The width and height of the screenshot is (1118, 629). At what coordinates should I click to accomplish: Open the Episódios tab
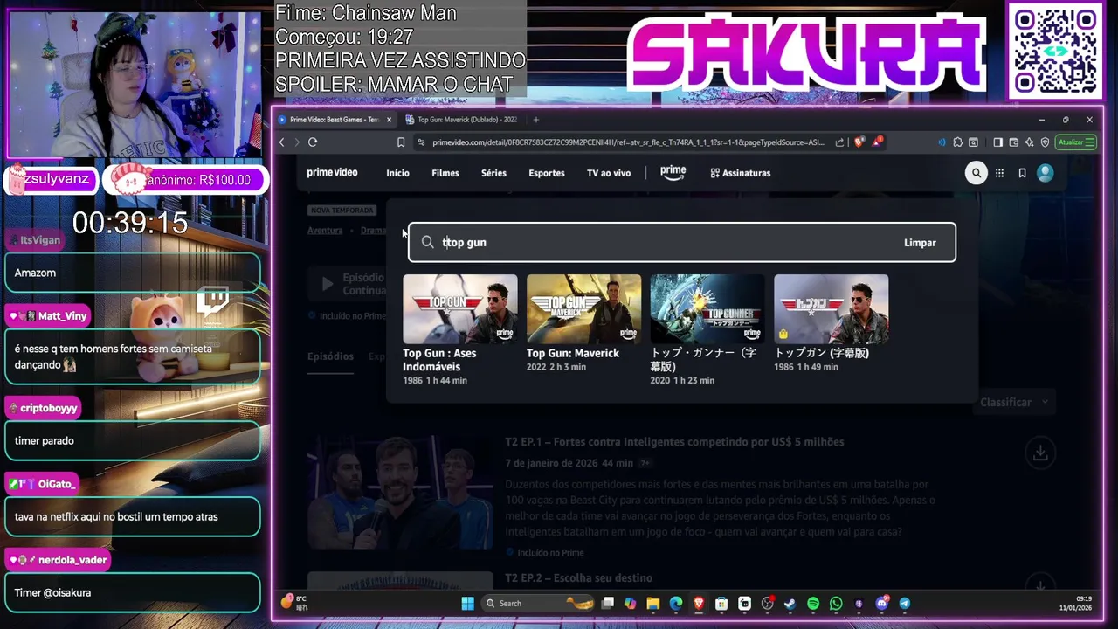coord(330,356)
